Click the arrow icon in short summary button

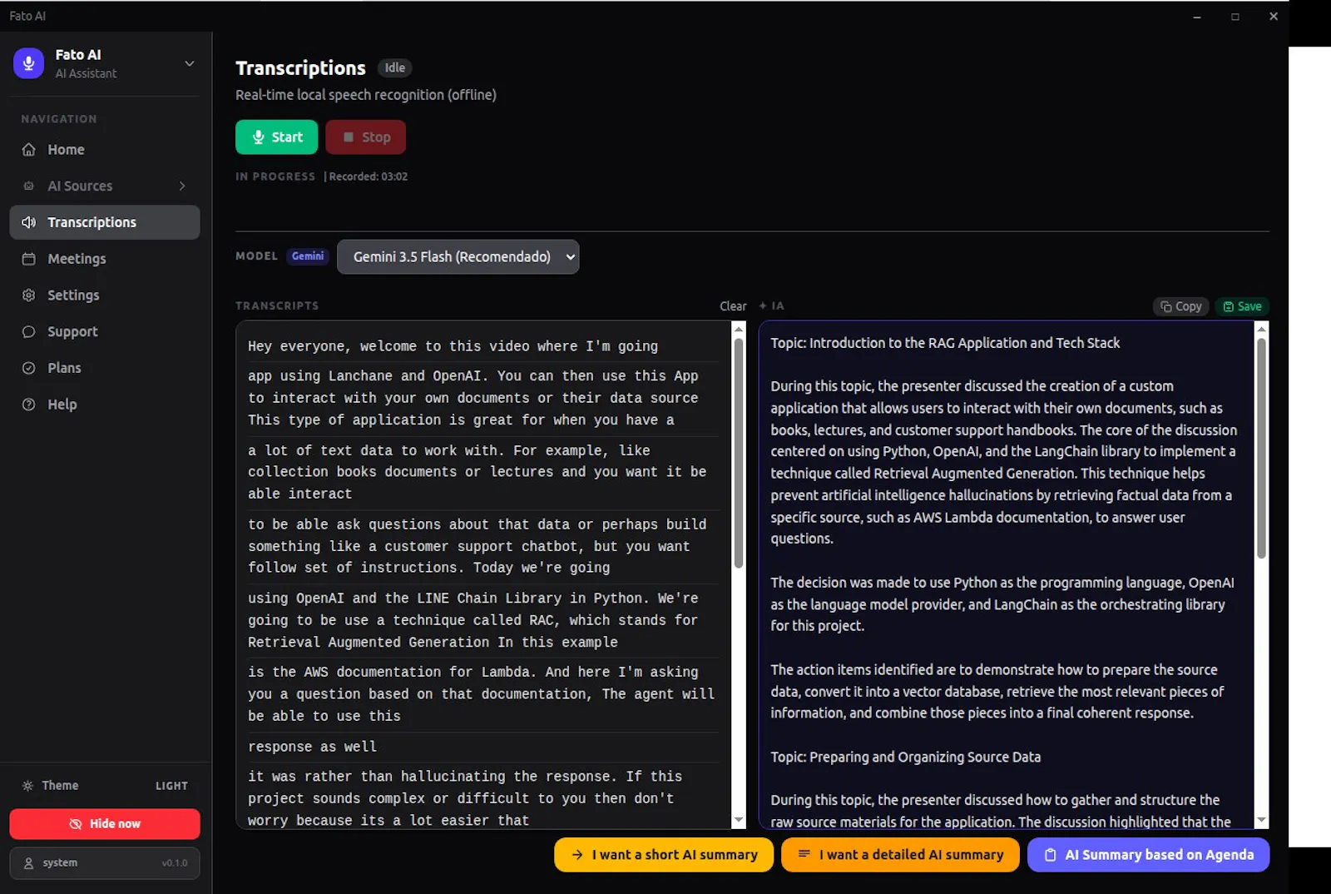click(x=577, y=855)
